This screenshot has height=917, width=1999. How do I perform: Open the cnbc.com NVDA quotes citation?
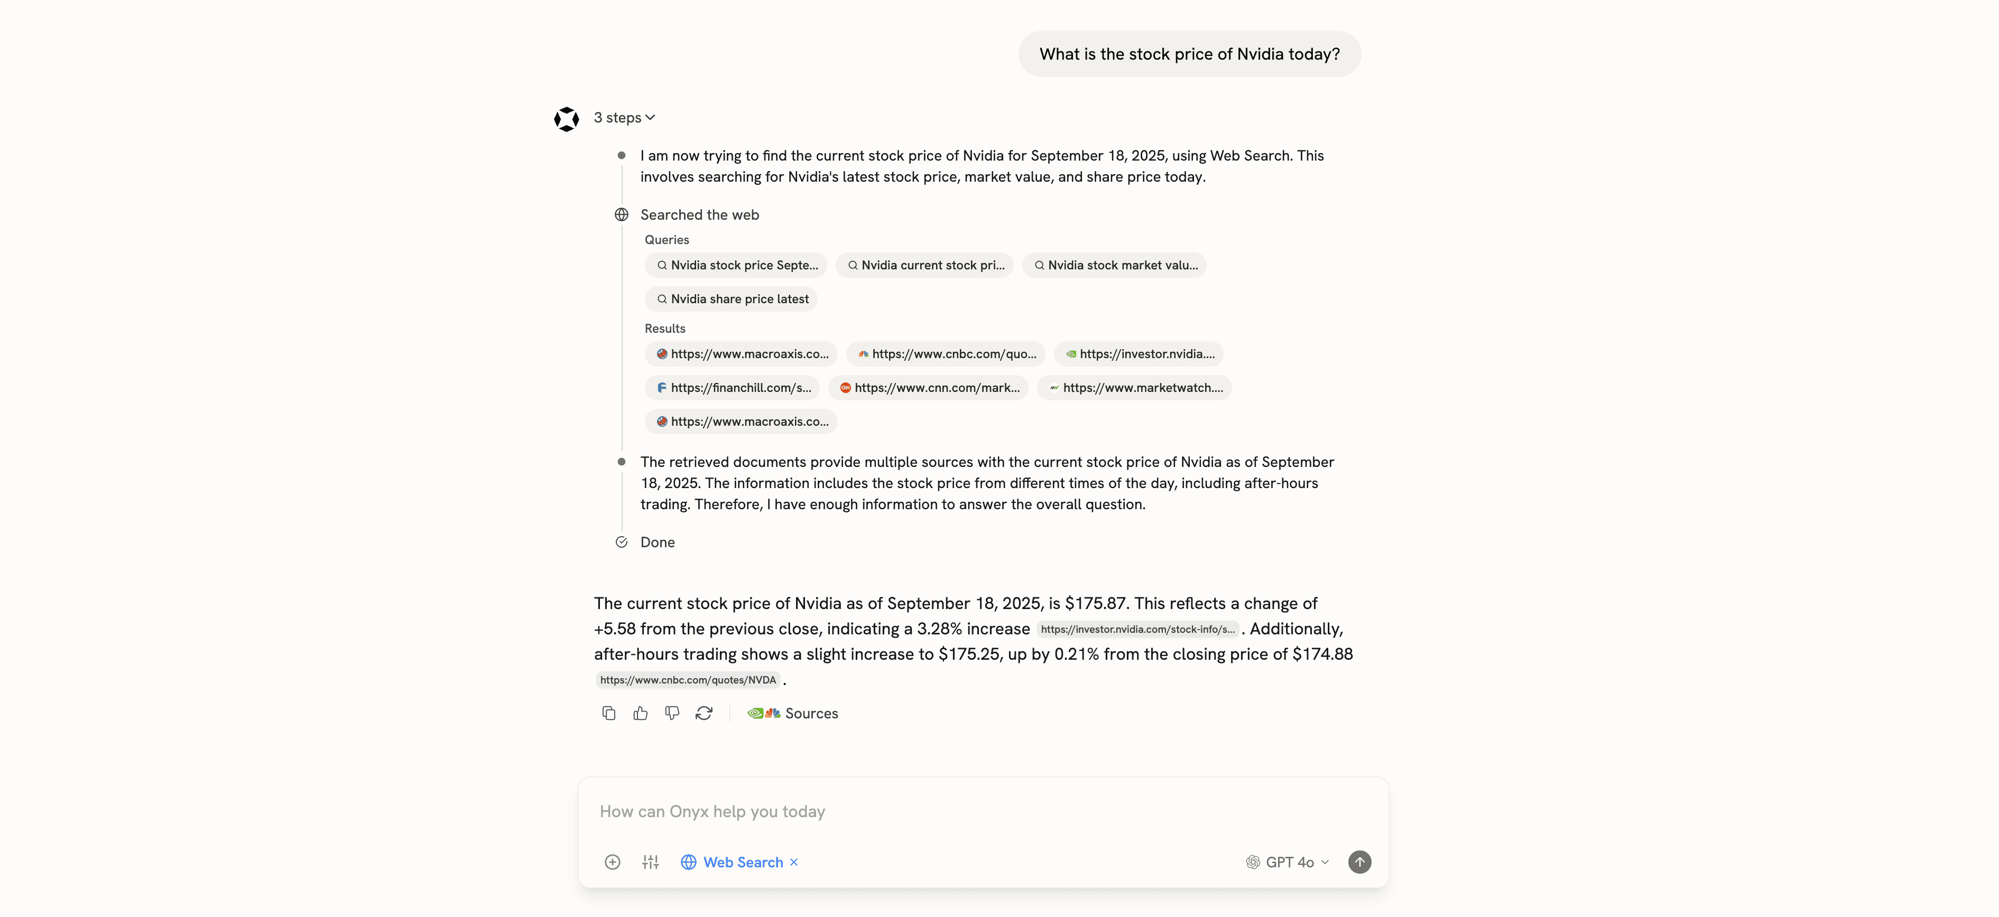687,680
